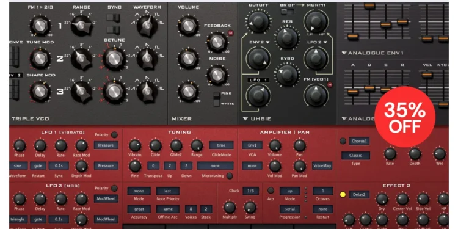Enable the Arp button
Viewport: 458px width, 229px height.
(271, 191)
